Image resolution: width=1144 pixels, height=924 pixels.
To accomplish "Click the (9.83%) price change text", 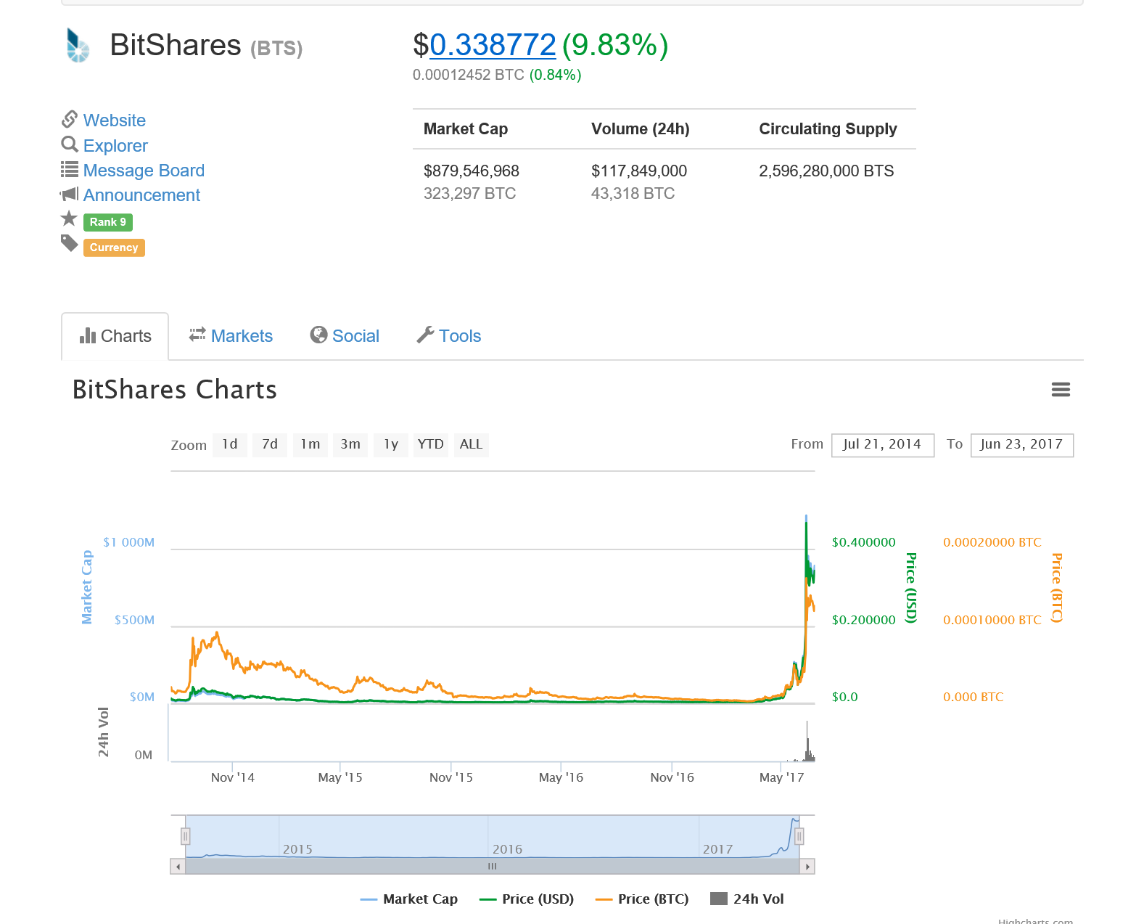I will [615, 45].
